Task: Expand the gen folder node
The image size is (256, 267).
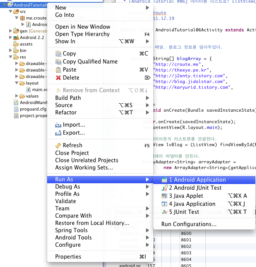Action: click(11, 31)
